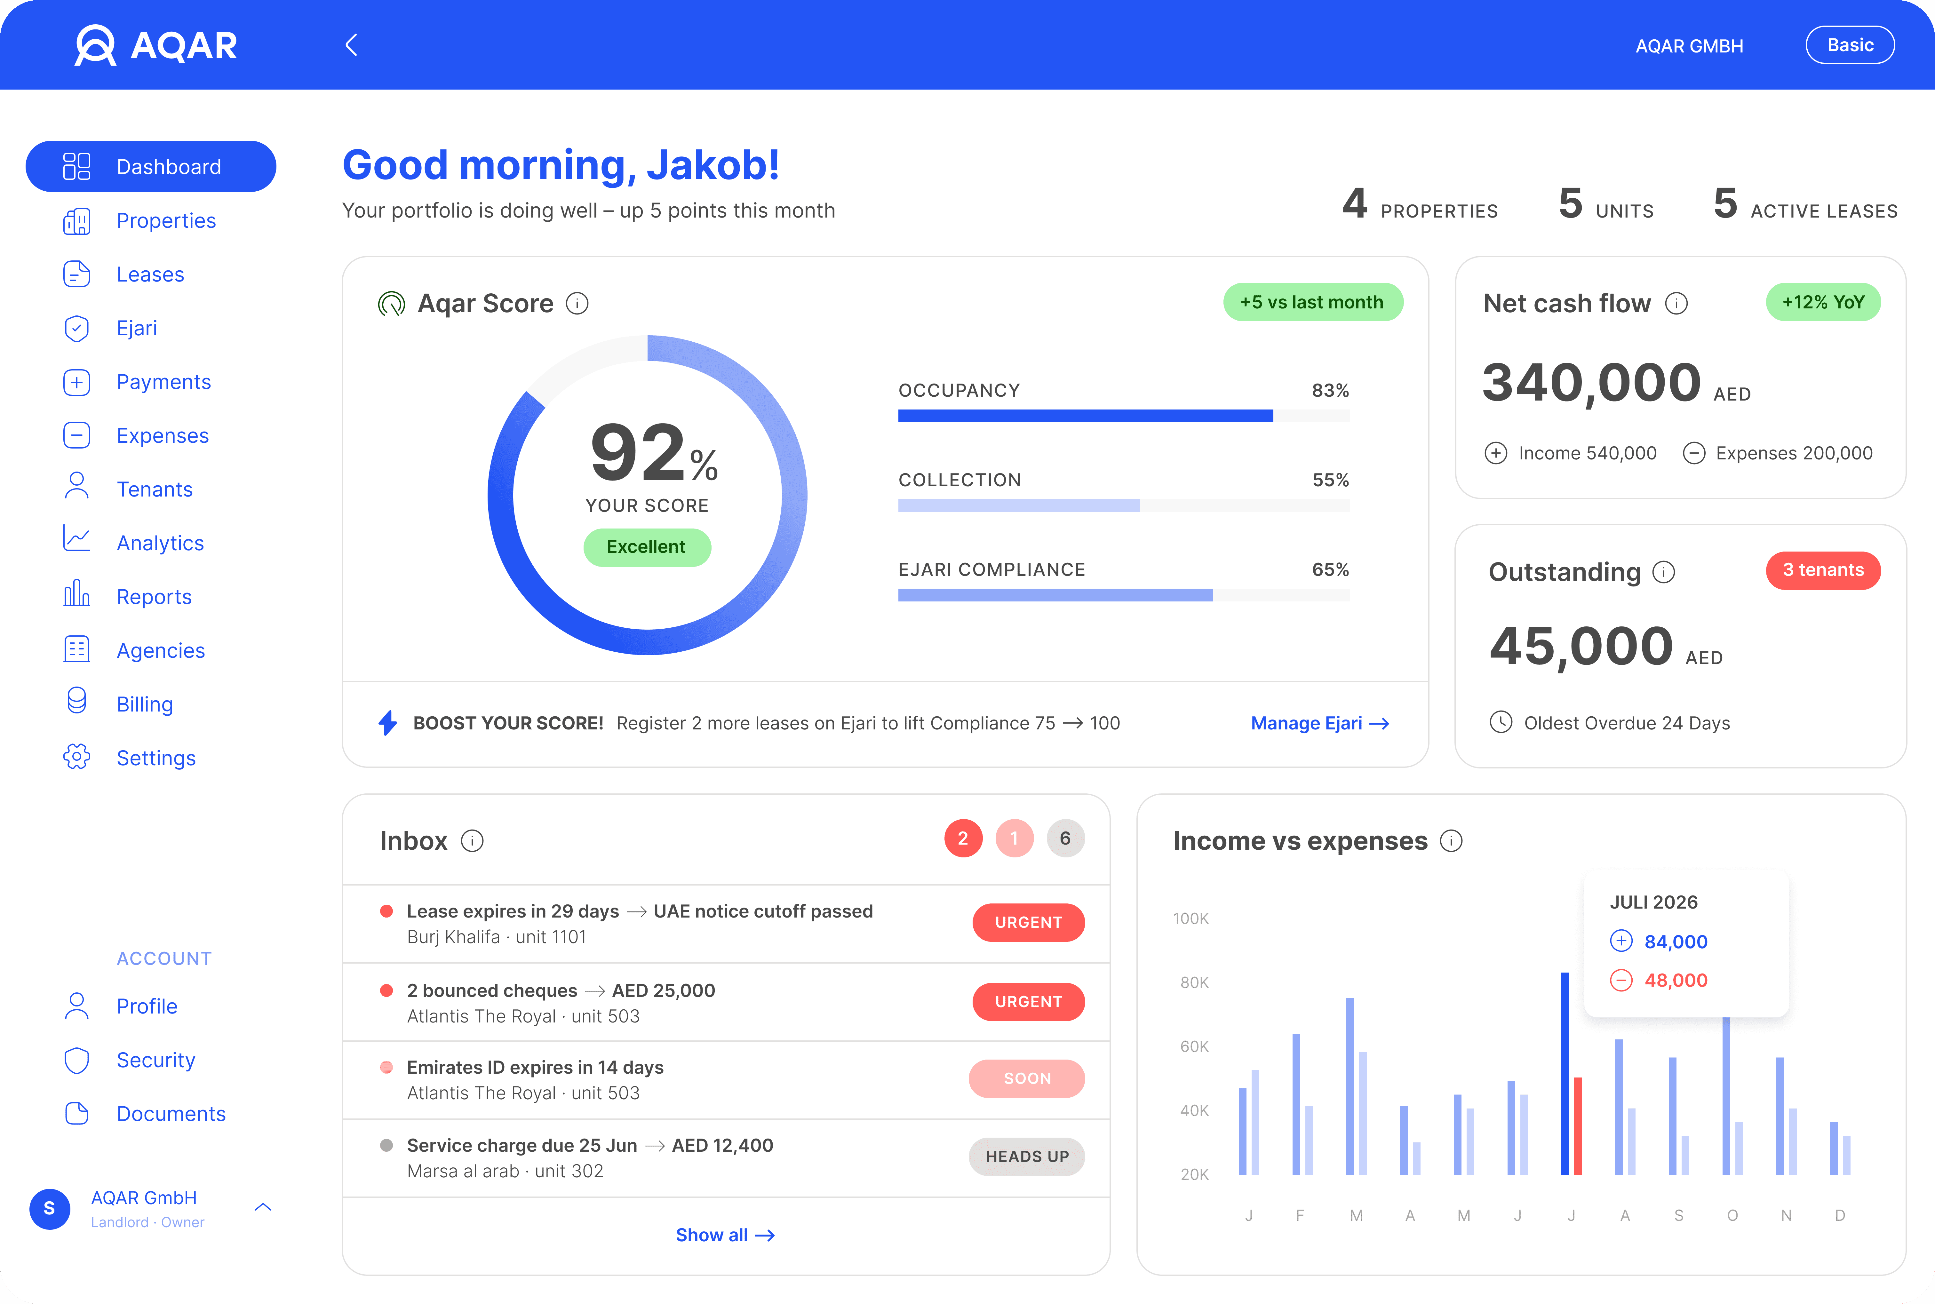Click the Ejari shield checkmark icon
Image resolution: width=1935 pixels, height=1304 pixels.
click(76, 329)
